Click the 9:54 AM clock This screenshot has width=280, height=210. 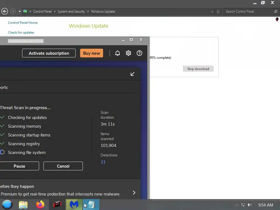pyautogui.click(x=266, y=205)
